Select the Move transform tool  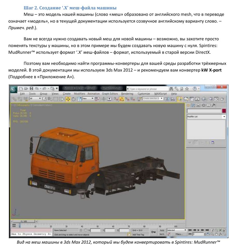tap(68, 99)
